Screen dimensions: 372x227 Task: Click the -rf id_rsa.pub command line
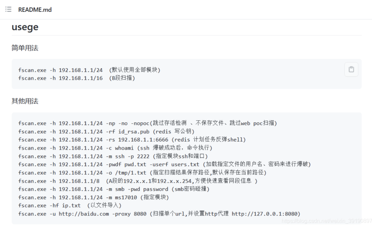click(x=106, y=131)
